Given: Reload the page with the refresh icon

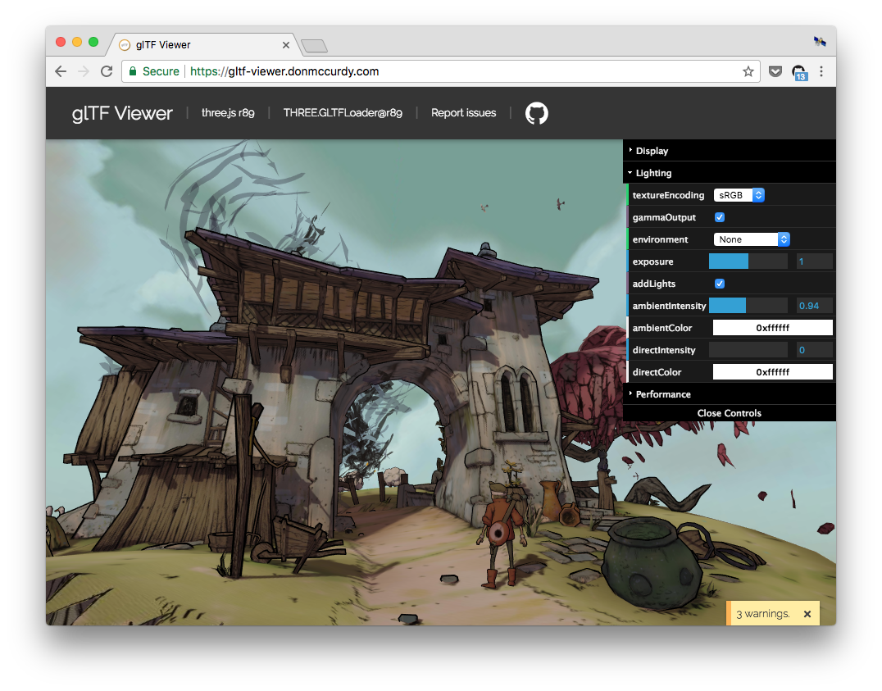Looking at the screenshot, I should pyautogui.click(x=107, y=71).
